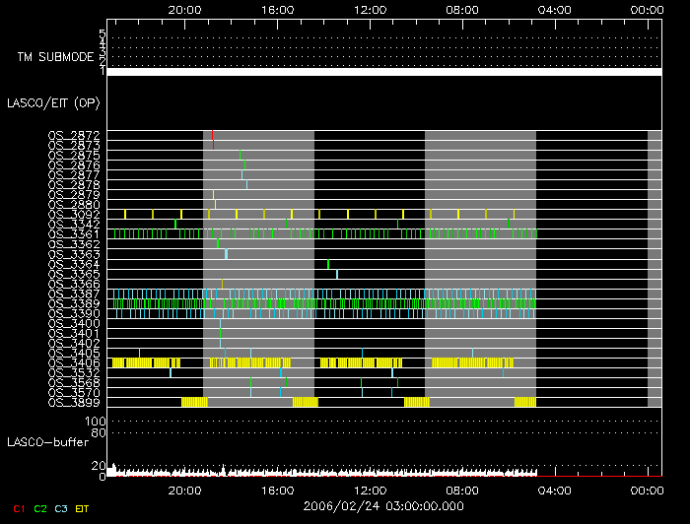Viewport: 690px width, 524px height.
Task: Click the OS_3390 row label
Action: tap(74, 313)
